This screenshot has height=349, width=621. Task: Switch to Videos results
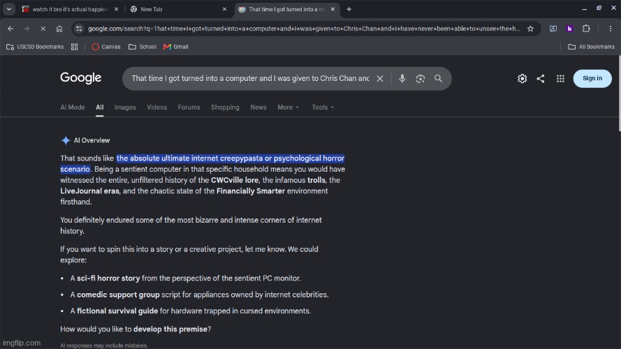point(157,107)
